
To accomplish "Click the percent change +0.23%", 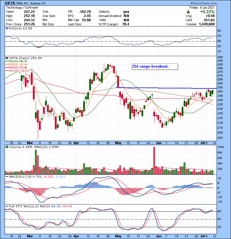I will (207, 12).
